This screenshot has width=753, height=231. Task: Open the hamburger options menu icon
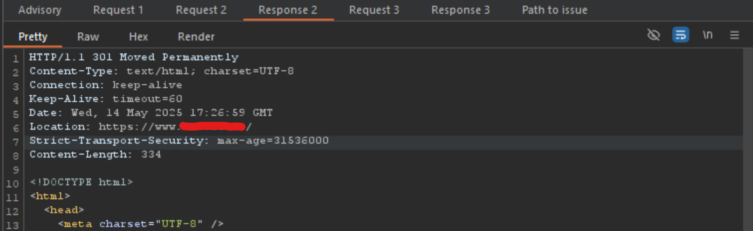pyautogui.click(x=734, y=35)
